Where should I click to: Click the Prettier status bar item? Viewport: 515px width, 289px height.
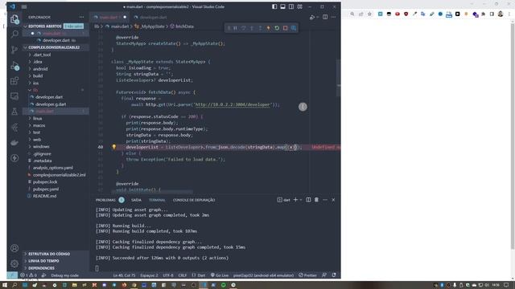(x=307, y=275)
